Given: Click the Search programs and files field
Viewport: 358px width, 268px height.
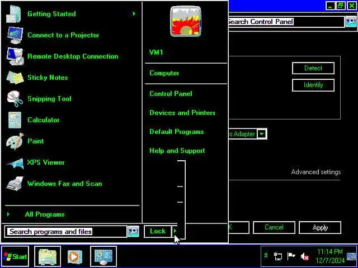Looking at the screenshot, I should coord(66,232).
